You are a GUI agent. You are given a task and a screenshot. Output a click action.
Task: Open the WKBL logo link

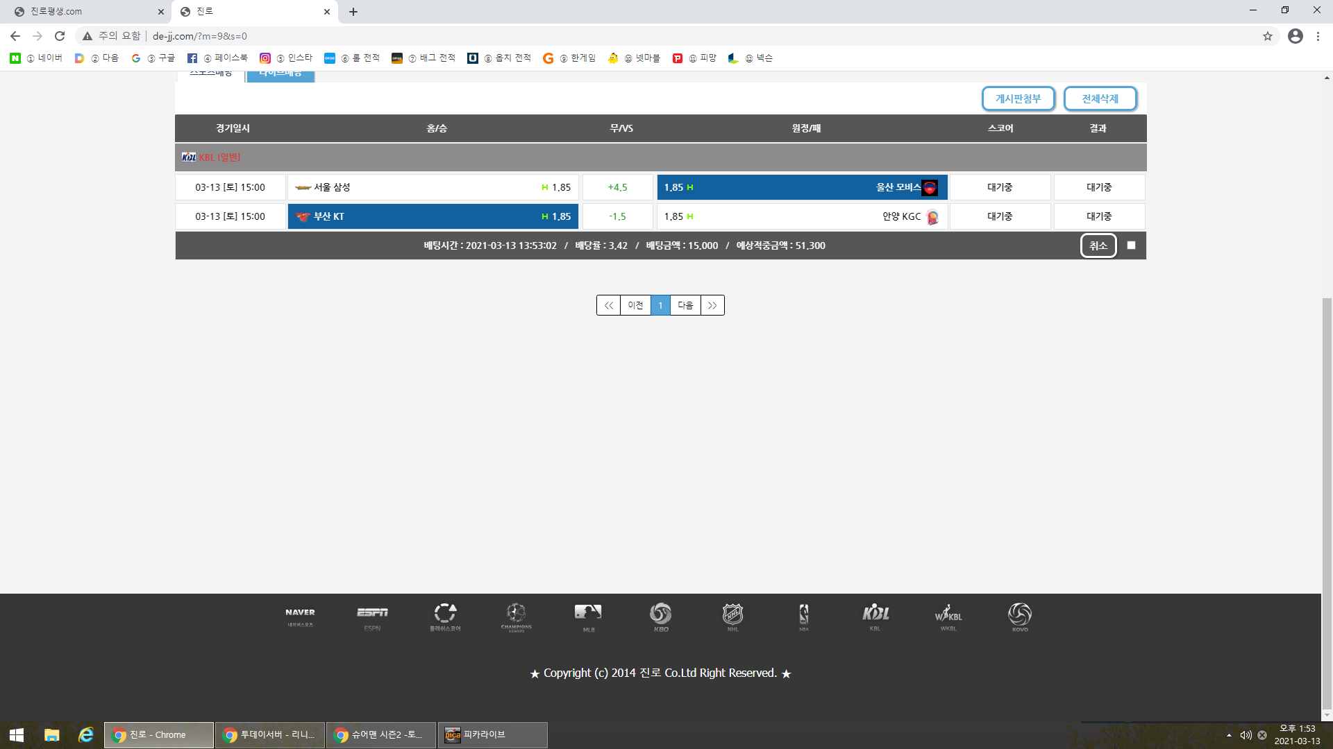click(x=948, y=616)
